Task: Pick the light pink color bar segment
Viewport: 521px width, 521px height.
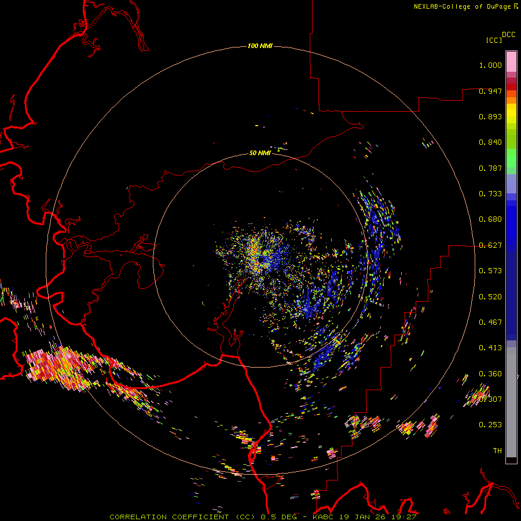Action: point(511,61)
